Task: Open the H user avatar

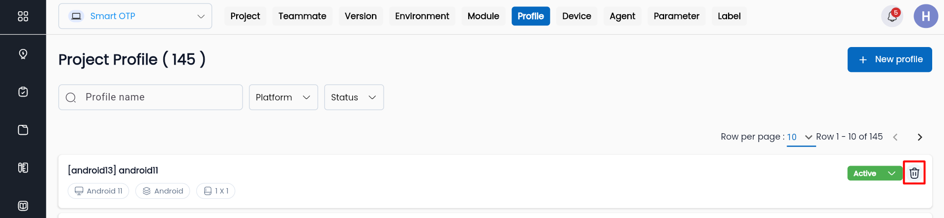Action: pyautogui.click(x=925, y=16)
